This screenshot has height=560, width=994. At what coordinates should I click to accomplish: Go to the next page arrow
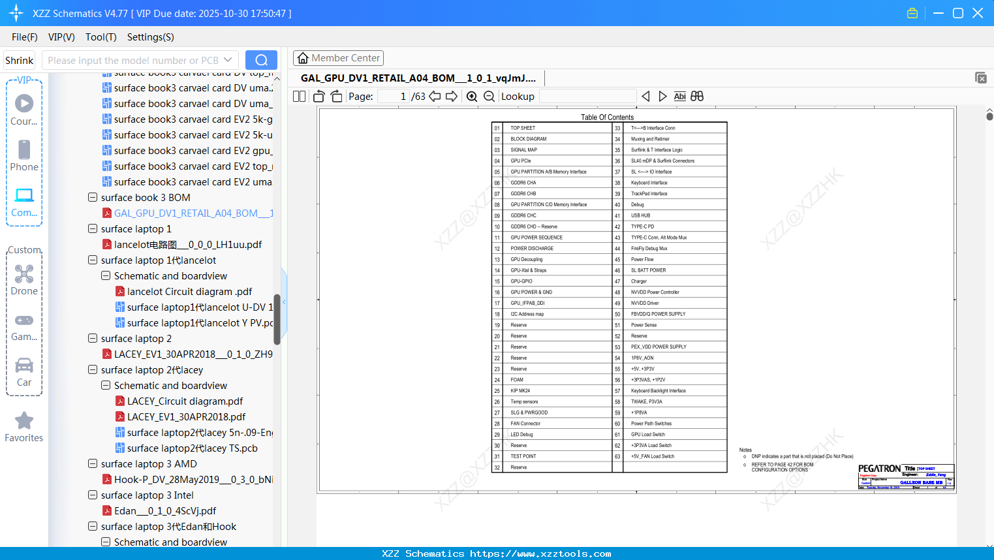(x=452, y=97)
